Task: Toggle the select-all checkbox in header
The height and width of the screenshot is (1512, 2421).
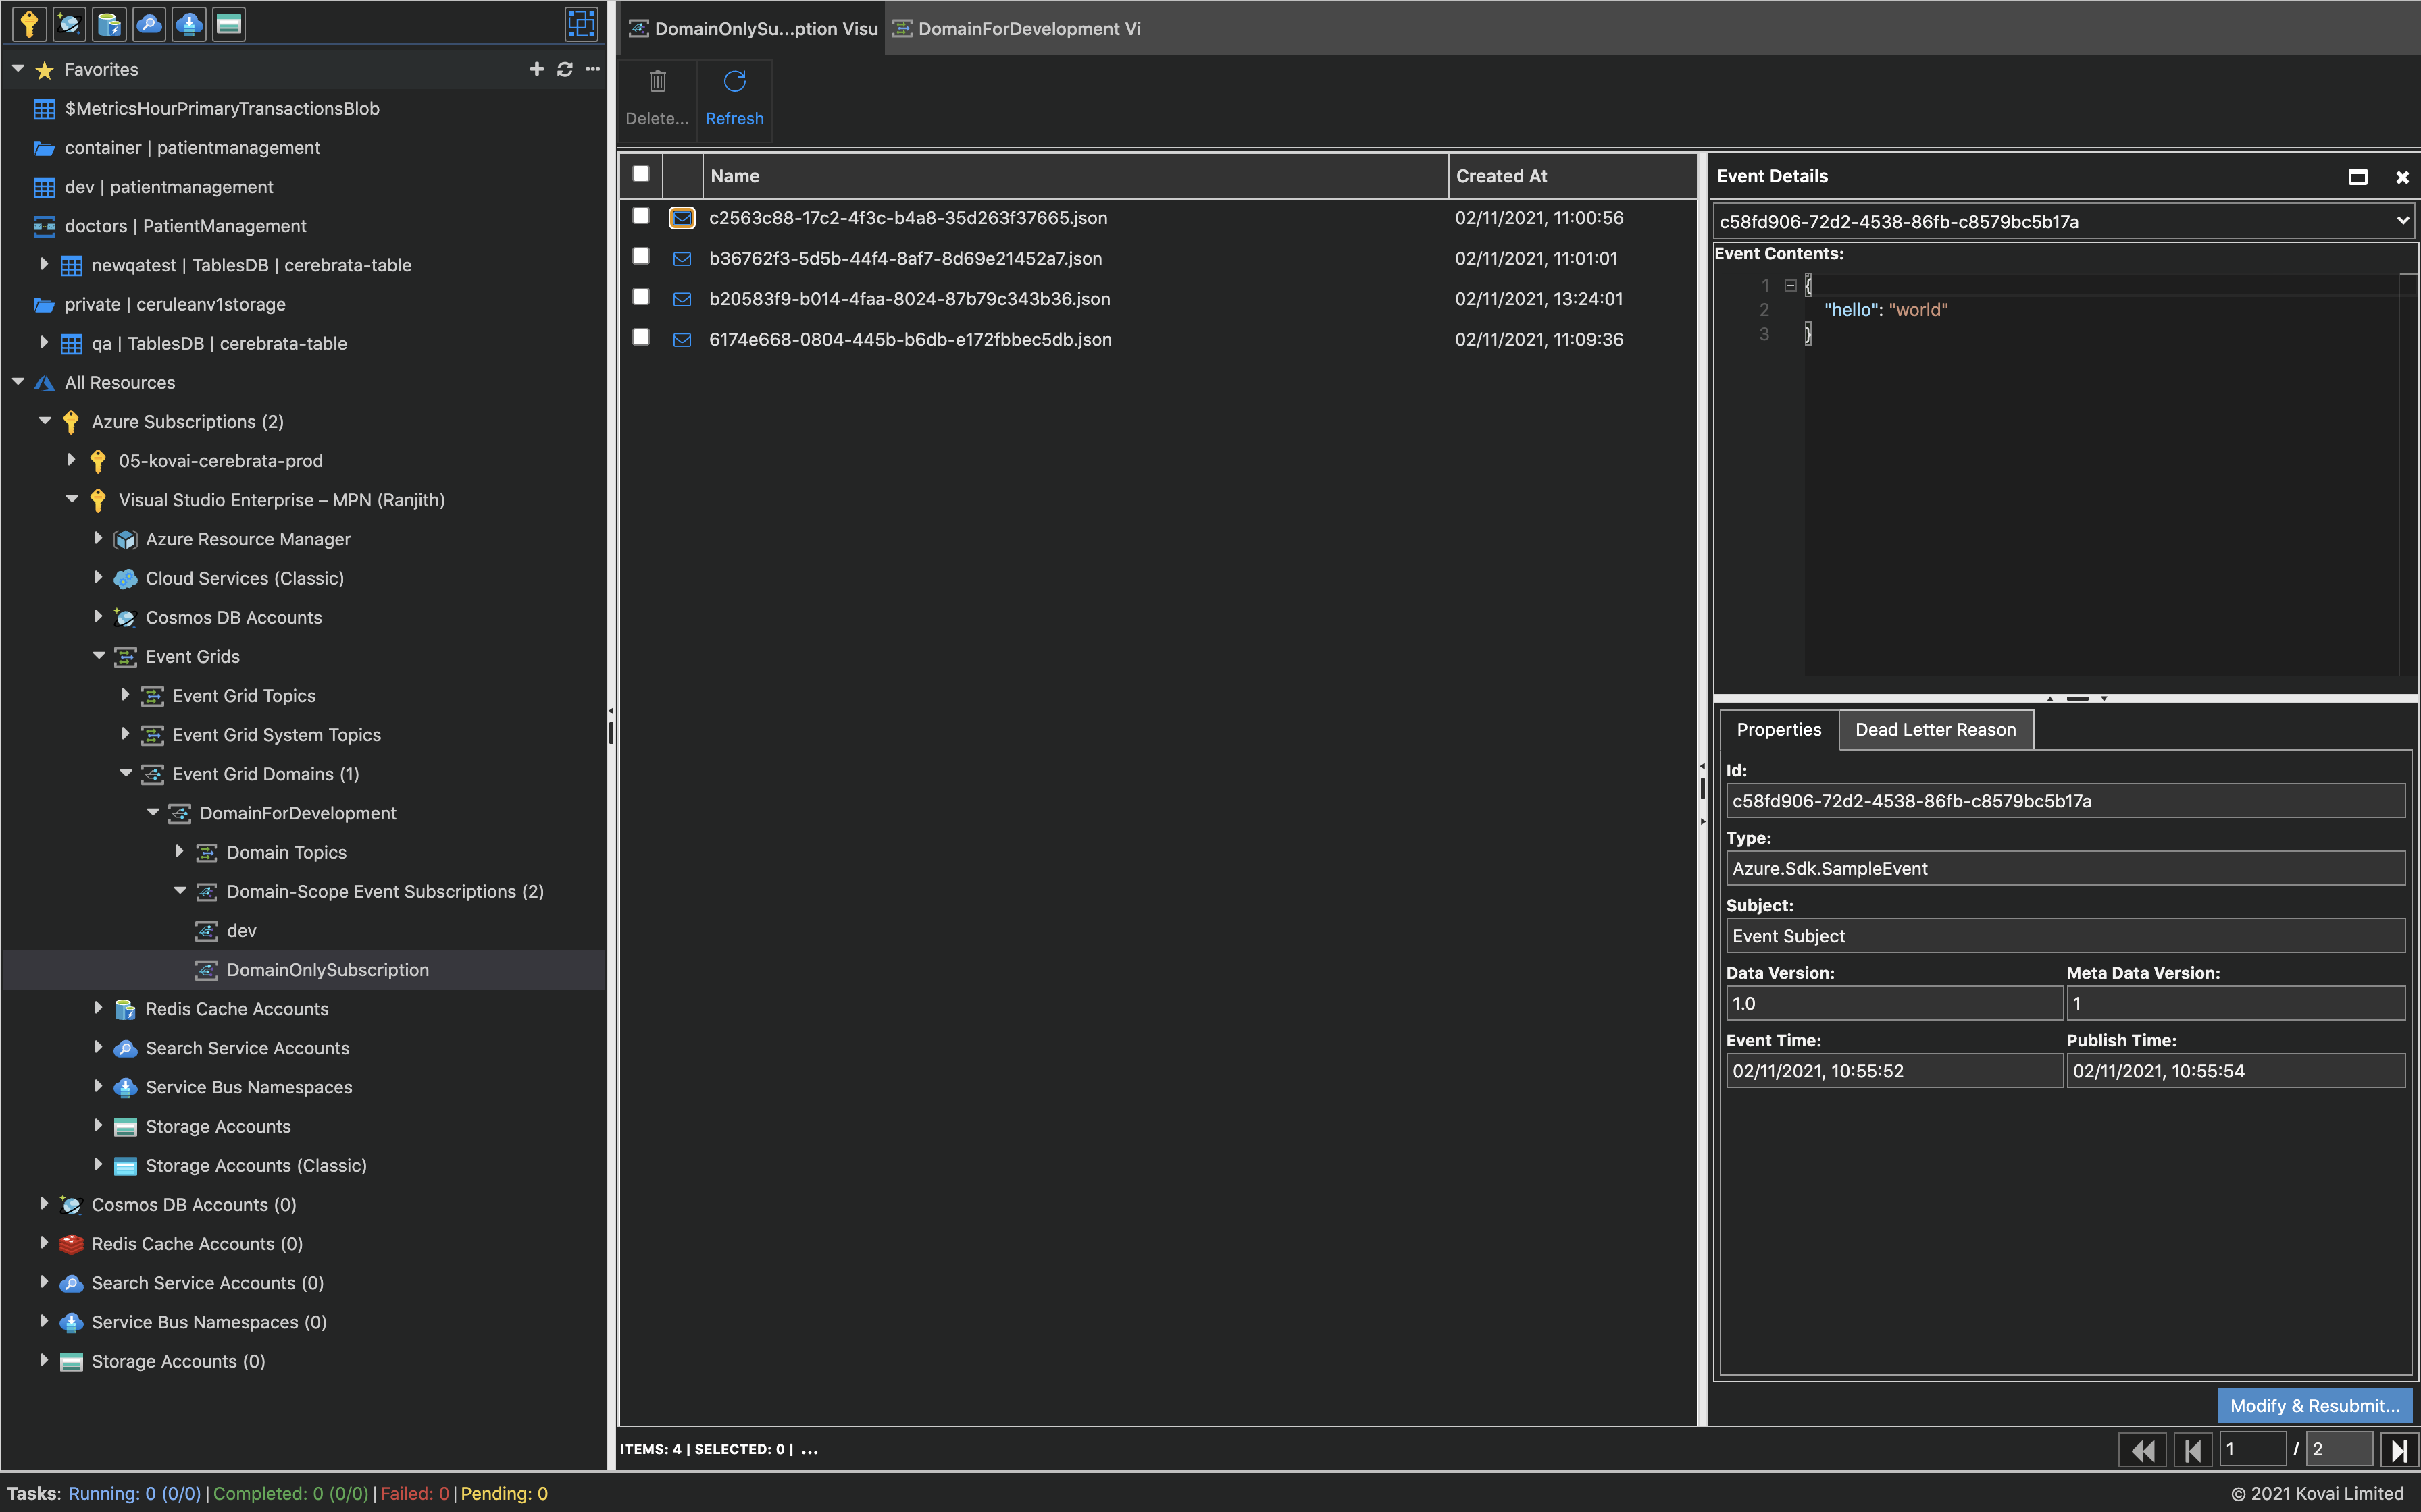Action: pyautogui.click(x=641, y=174)
